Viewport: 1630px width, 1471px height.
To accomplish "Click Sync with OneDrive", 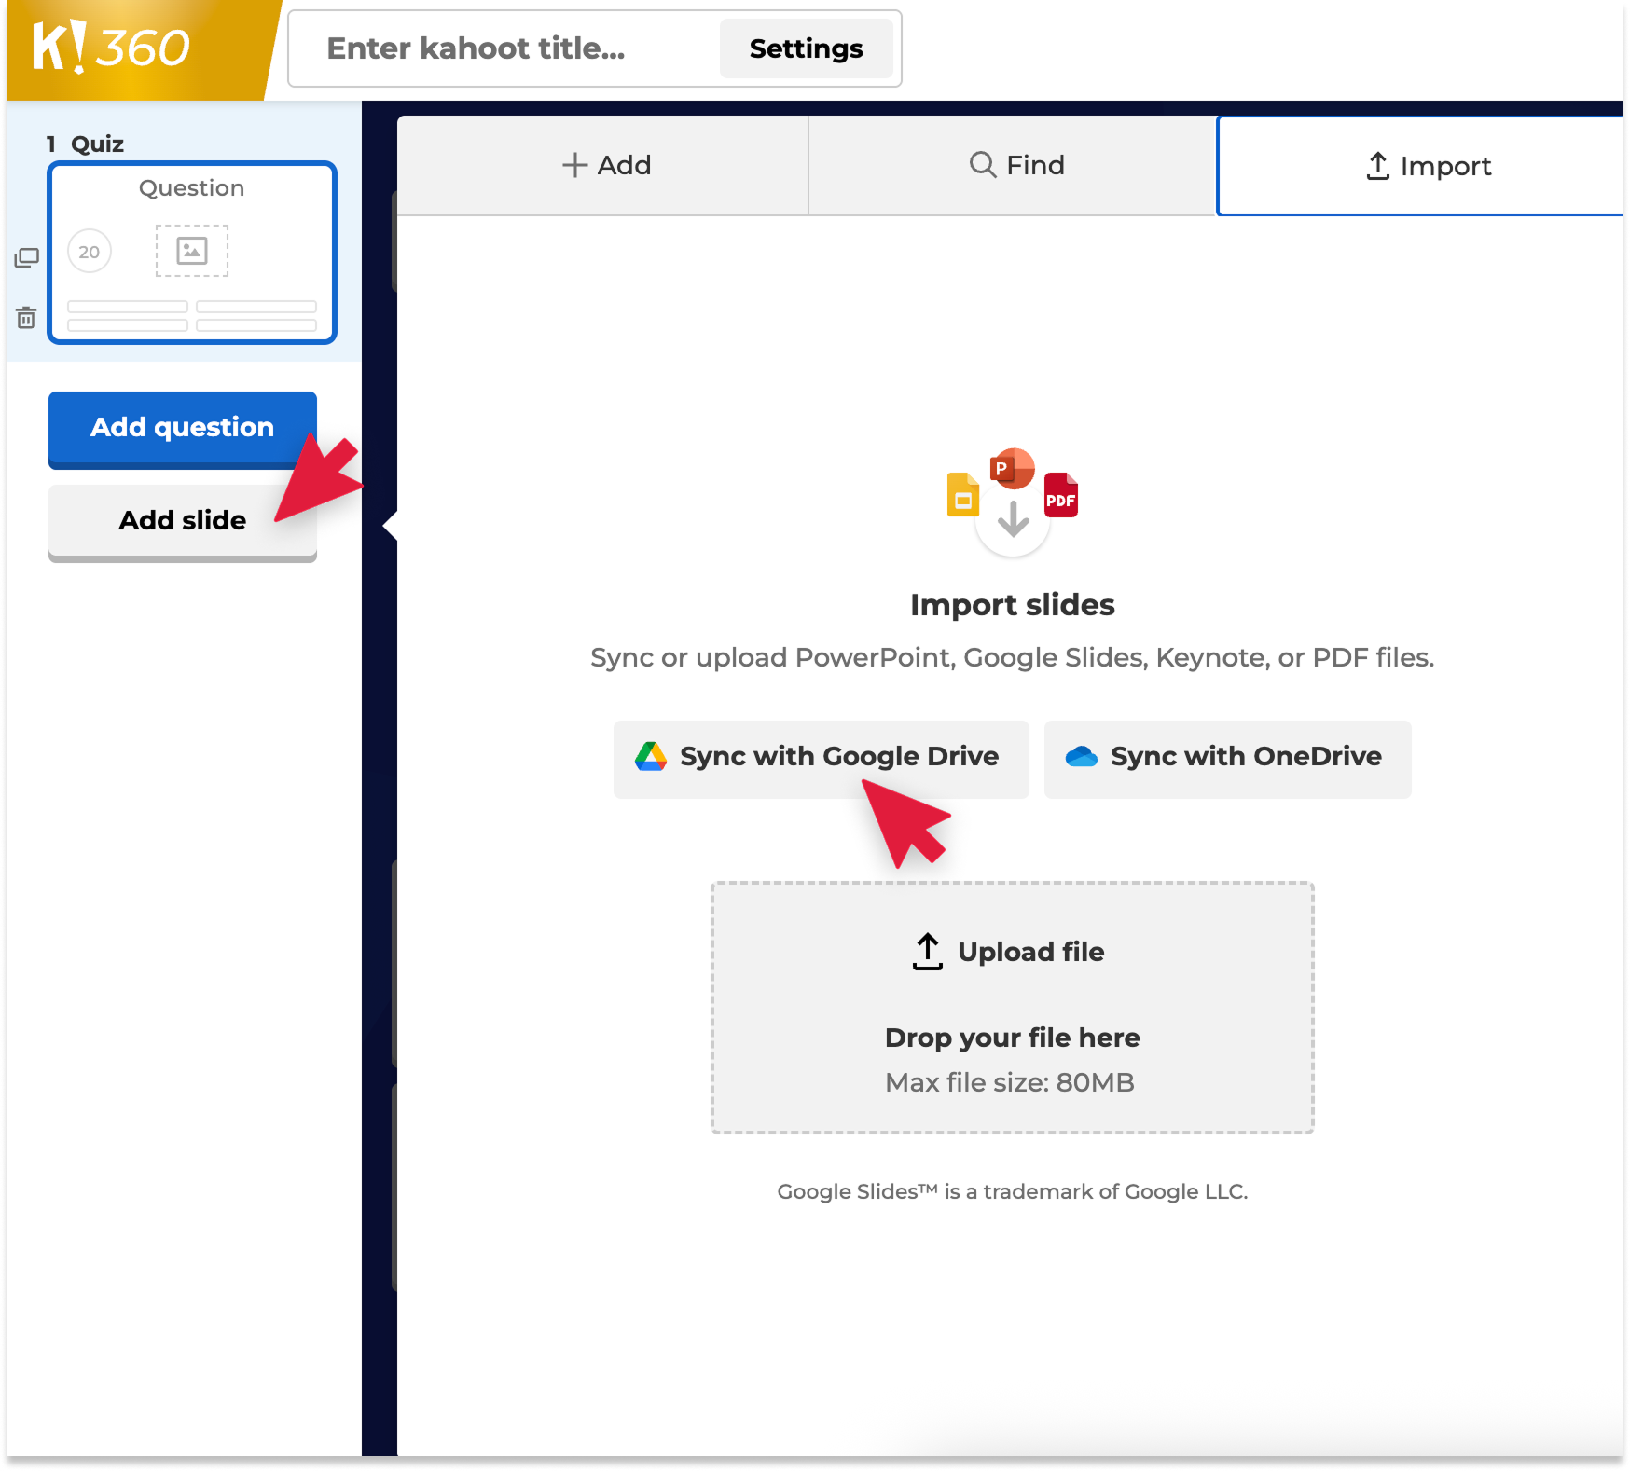I will click(x=1227, y=759).
